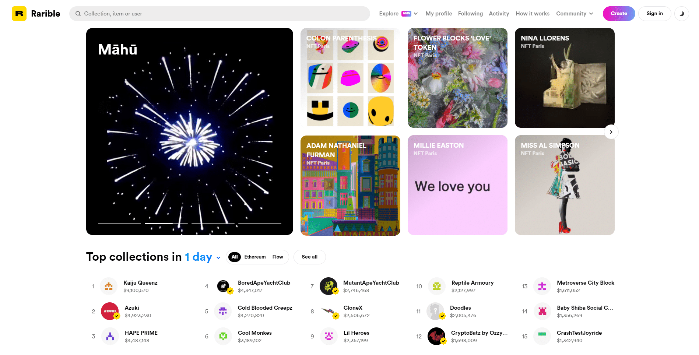The width and height of the screenshot is (699, 355).
Task: Filter collections by Ethereum
Action: pyautogui.click(x=255, y=257)
